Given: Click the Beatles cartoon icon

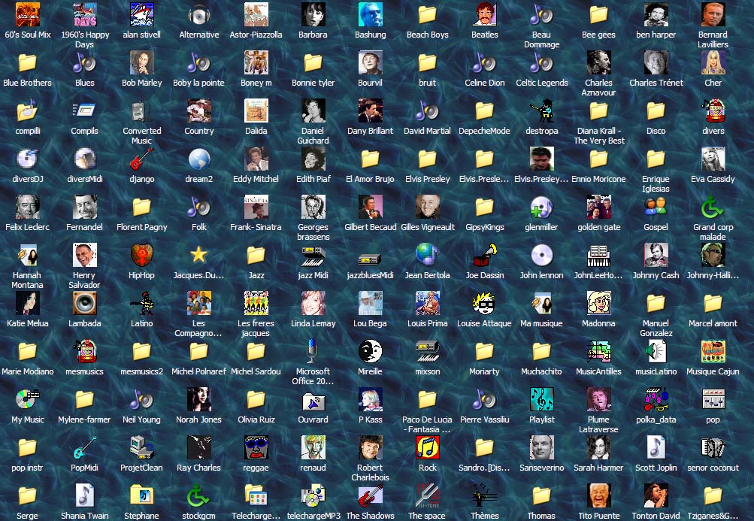Looking at the screenshot, I should pos(485,14).
